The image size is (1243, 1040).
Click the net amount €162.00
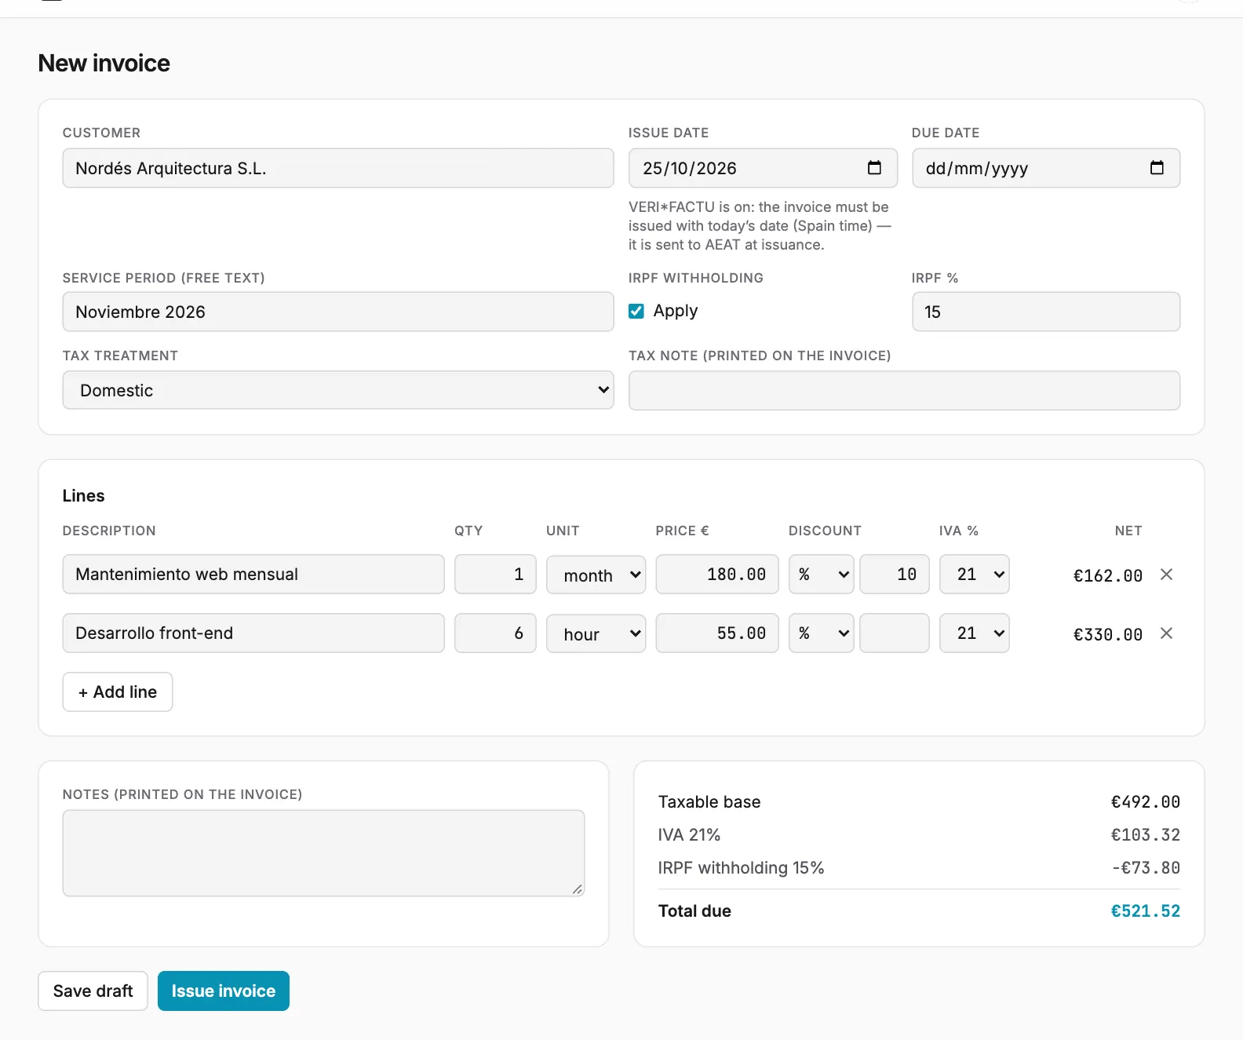click(x=1108, y=575)
